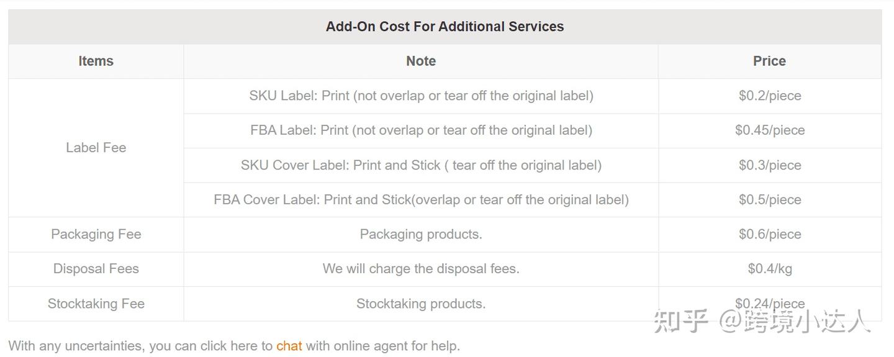The width and height of the screenshot is (894, 357).
Task: Click the Add-On Cost table title
Action: 445,27
